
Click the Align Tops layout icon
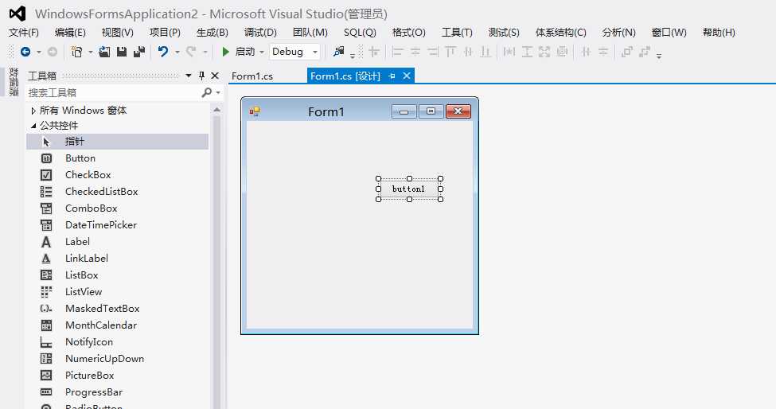point(450,52)
